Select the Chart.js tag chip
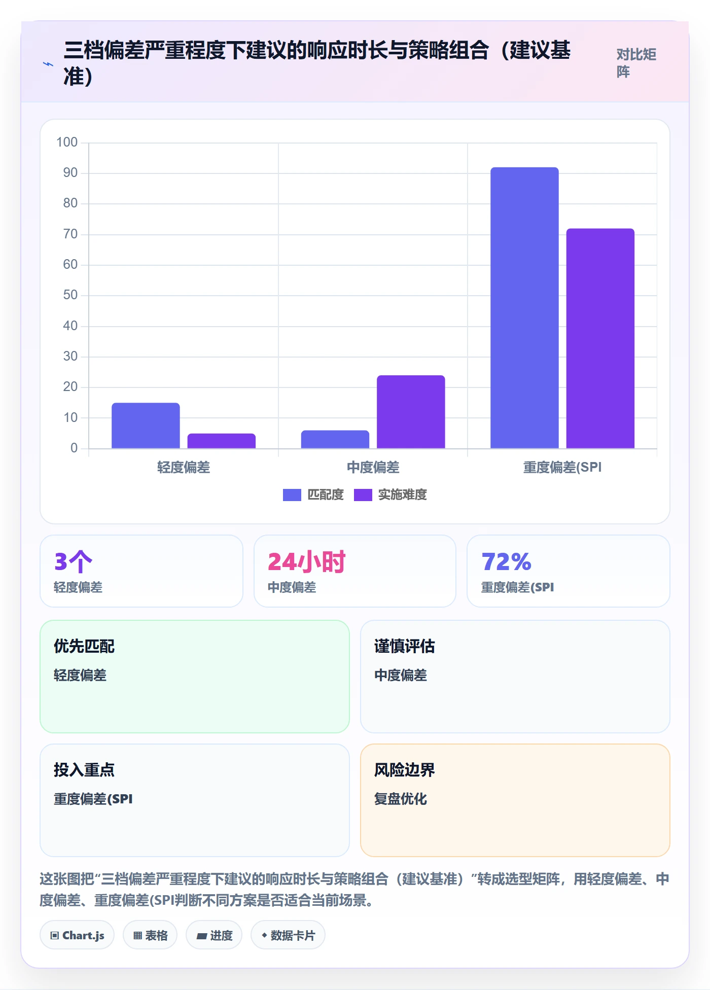 coord(77,935)
